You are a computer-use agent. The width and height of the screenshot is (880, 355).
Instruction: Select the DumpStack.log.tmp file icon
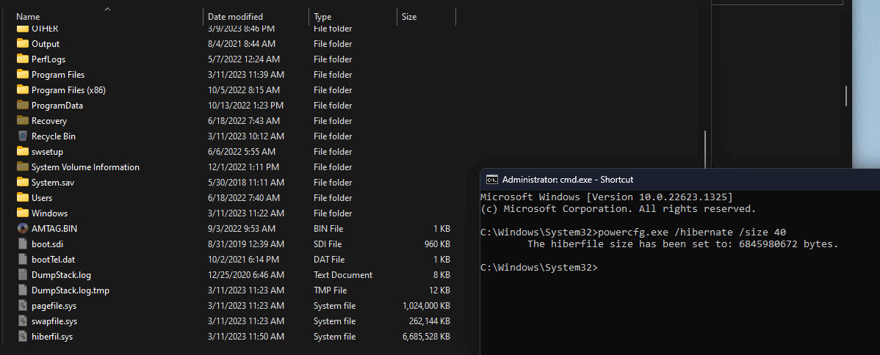[x=23, y=290]
